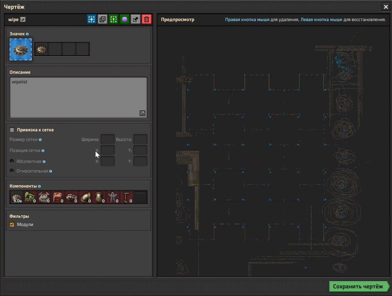Screen dimensions: 392x296
Task: Click the blue select new contents icon
Action: click(91, 19)
